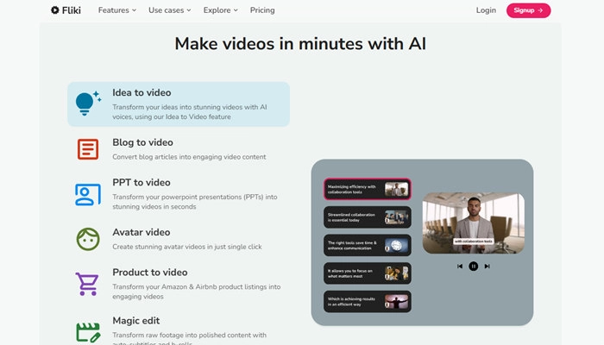Click 'Create stunning avatar videos in just single click'
Image resolution: width=604 pixels, height=345 pixels.
pos(187,247)
